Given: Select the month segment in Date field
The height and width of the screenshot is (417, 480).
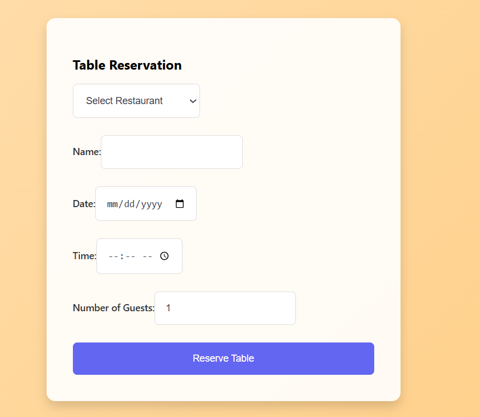Looking at the screenshot, I should (113, 204).
